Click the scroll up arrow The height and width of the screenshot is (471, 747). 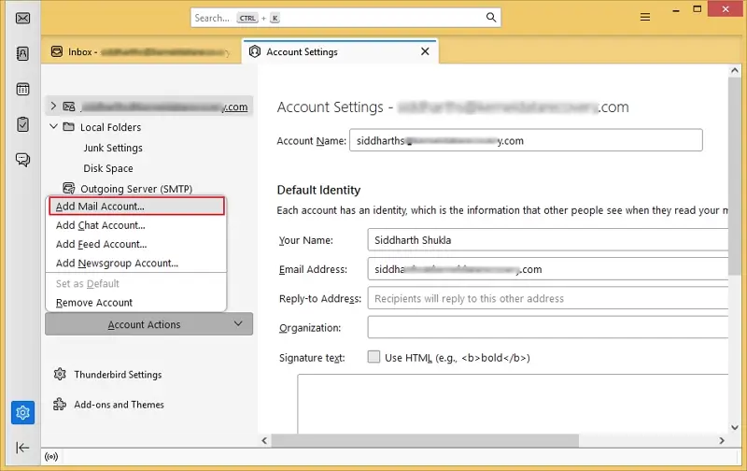[734, 70]
